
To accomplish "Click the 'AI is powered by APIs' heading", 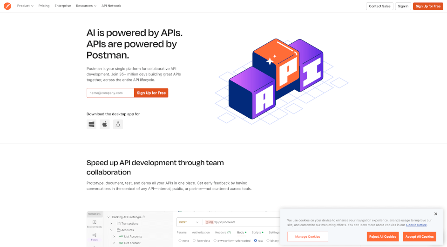I will pyautogui.click(x=135, y=44).
